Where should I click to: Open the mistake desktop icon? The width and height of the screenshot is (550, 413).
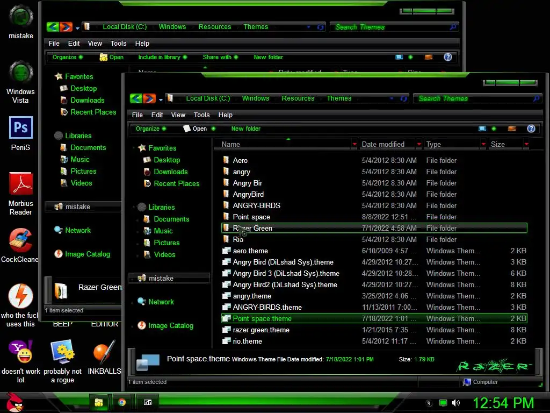tap(21, 22)
